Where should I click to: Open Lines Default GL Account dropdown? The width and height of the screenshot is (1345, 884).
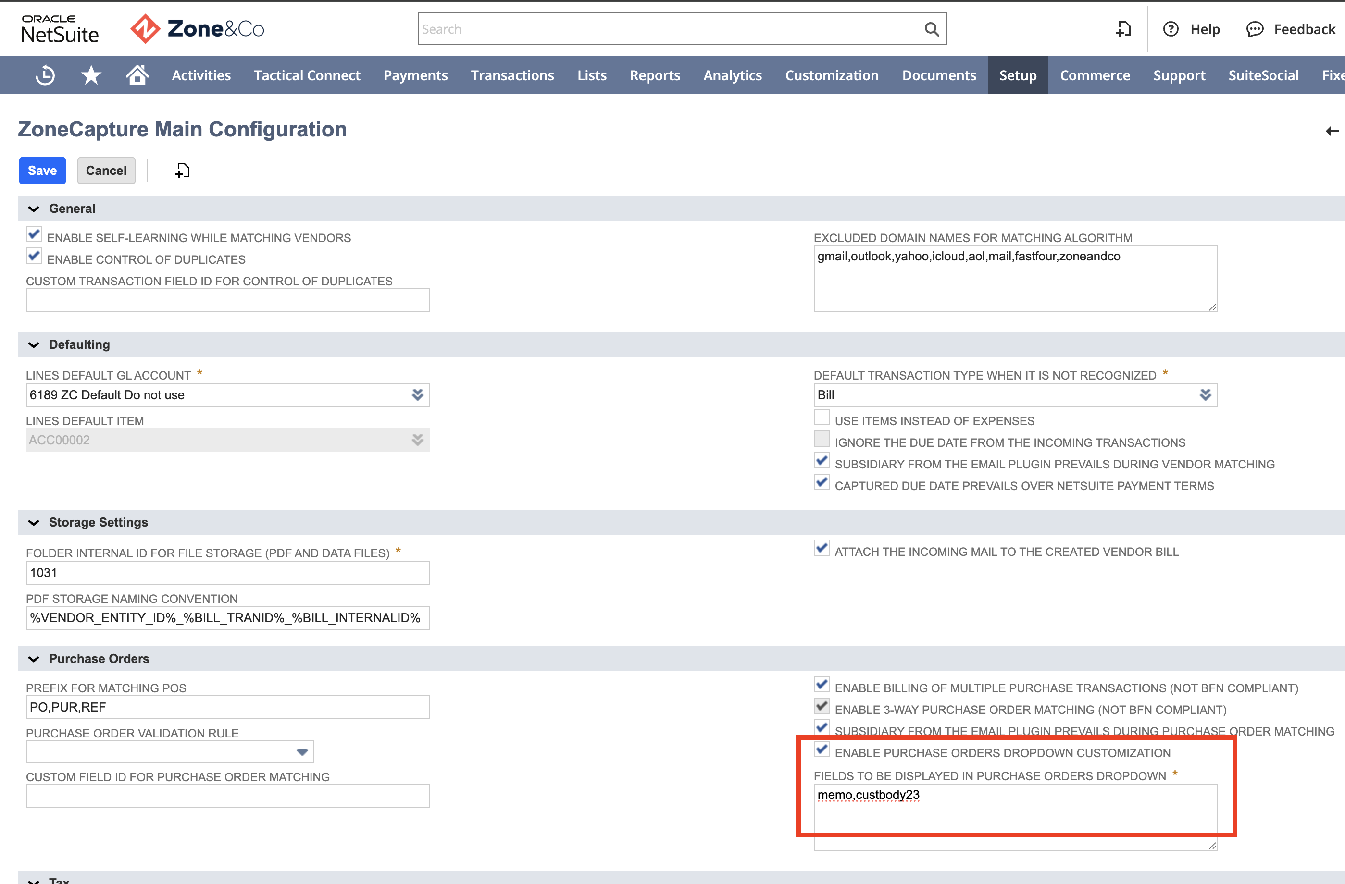(x=417, y=395)
